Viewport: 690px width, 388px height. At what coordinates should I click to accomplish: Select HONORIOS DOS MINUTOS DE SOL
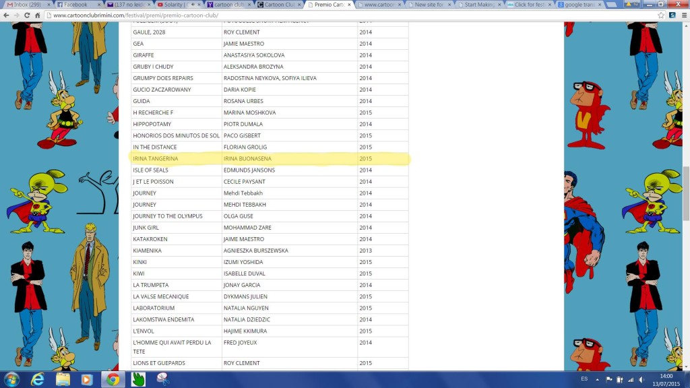[176, 135]
